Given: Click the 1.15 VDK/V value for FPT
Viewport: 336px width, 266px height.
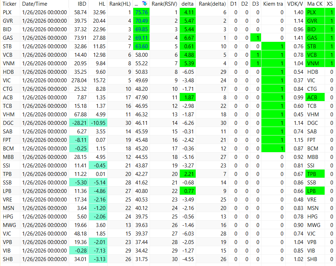Looking at the screenshot, I should click(298, 140).
